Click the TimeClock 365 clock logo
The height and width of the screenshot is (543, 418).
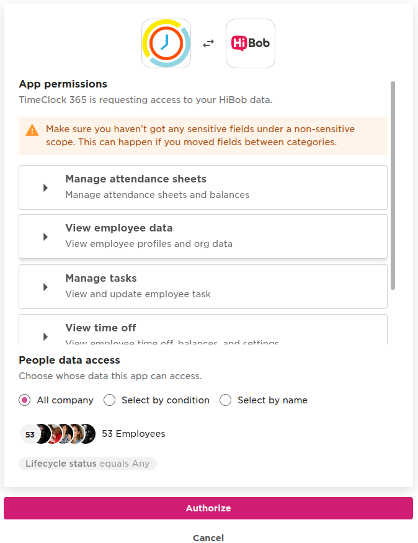click(x=166, y=43)
